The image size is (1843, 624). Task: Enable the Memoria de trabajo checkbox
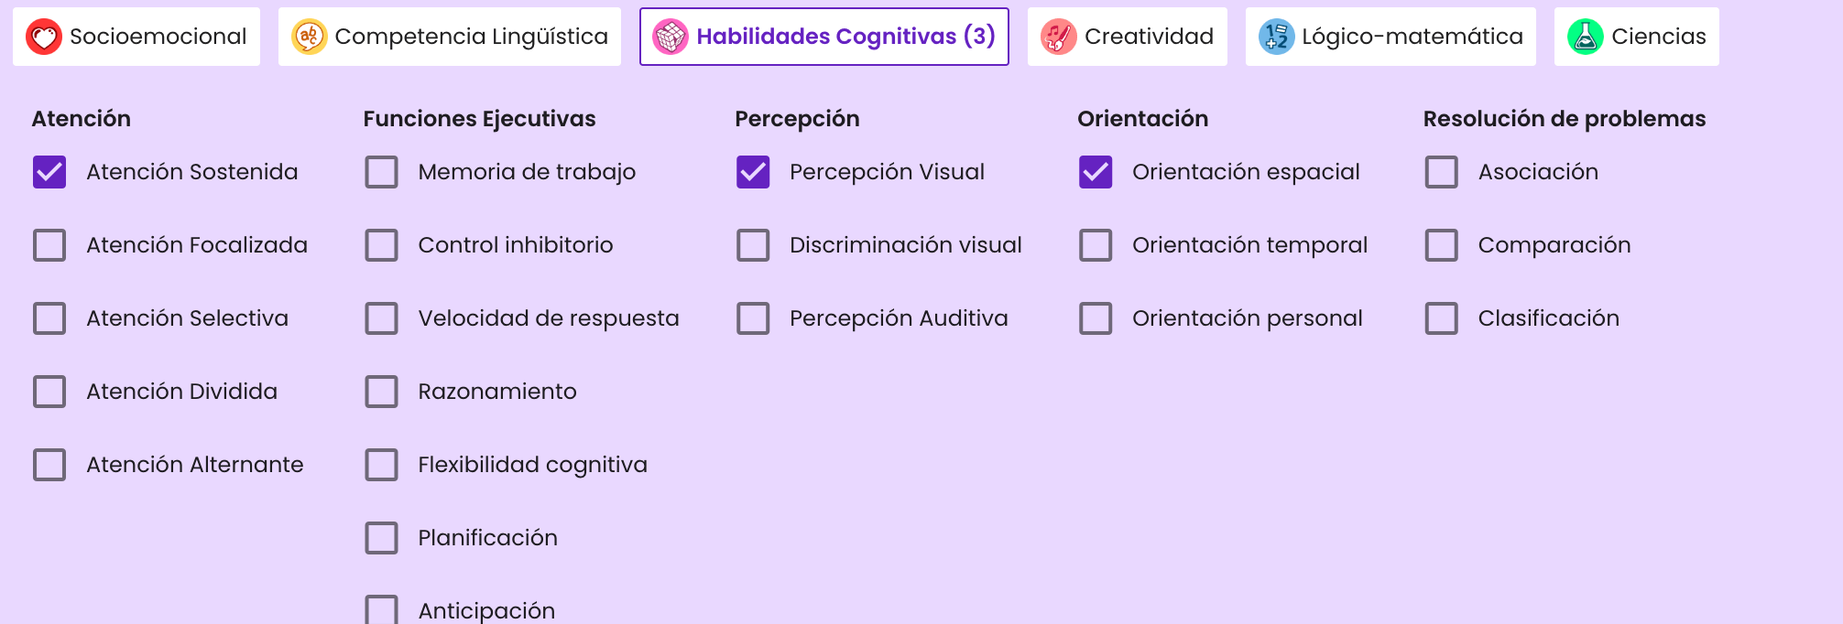click(x=381, y=172)
